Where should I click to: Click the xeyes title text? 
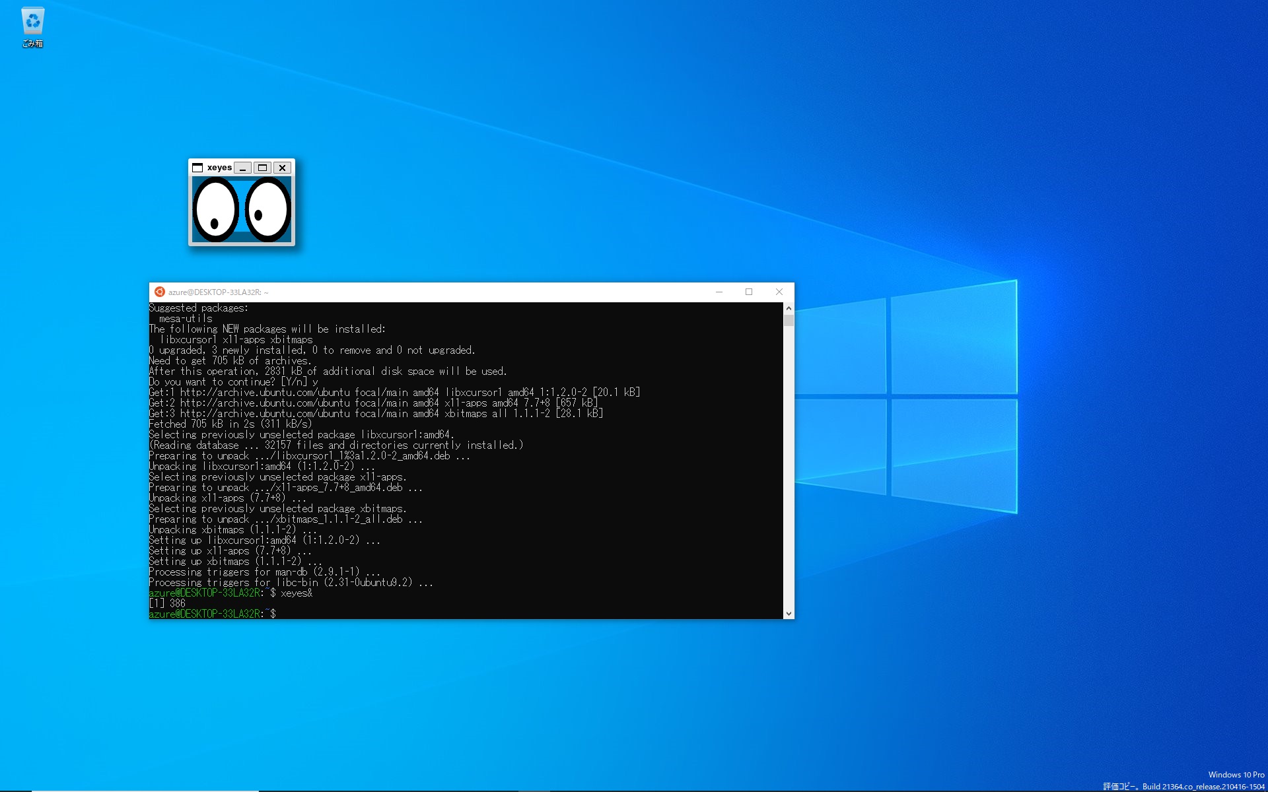click(x=219, y=168)
